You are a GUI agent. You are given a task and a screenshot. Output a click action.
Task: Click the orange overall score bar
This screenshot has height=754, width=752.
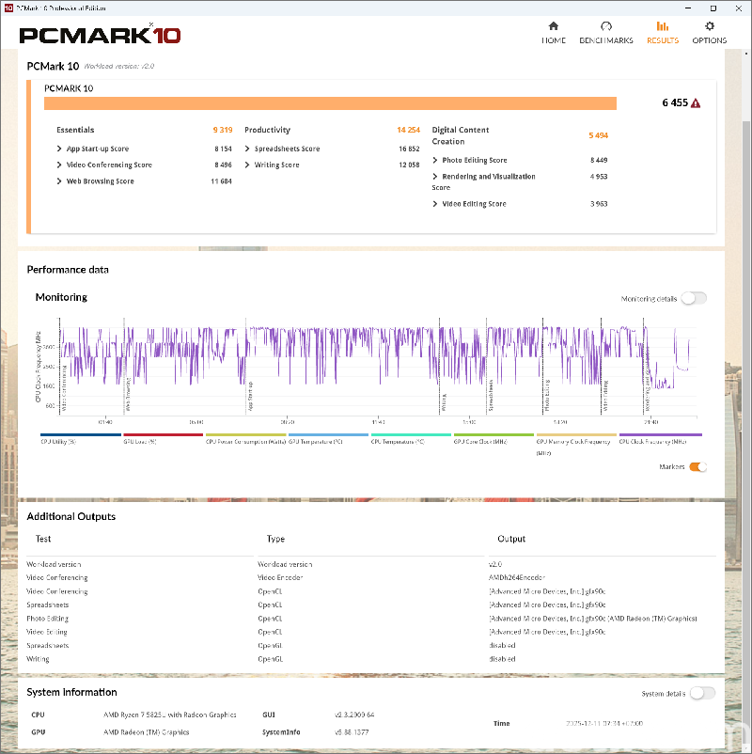click(x=329, y=102)
